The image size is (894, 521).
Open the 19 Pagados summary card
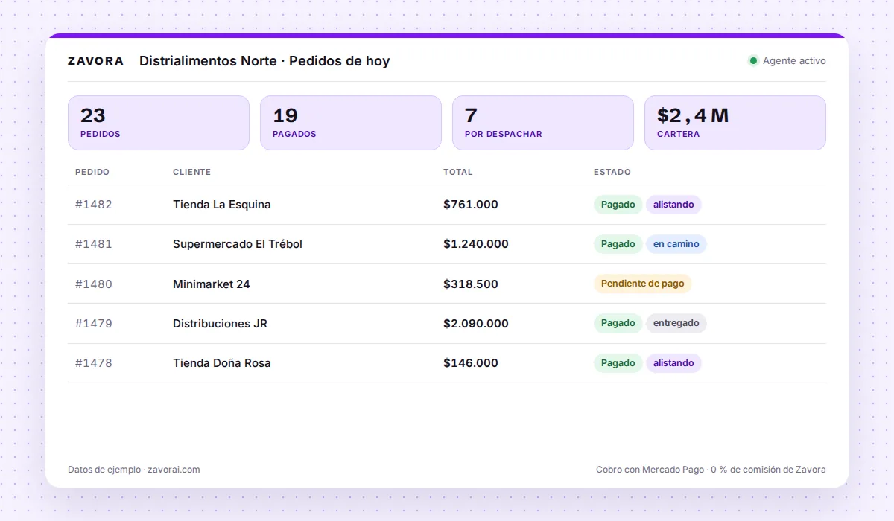351,123
